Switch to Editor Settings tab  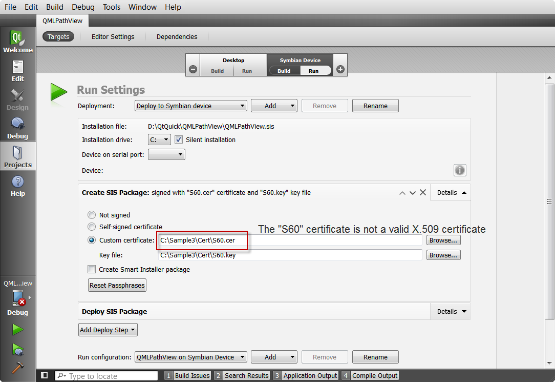pyautogui.click(x=113, y=36)
